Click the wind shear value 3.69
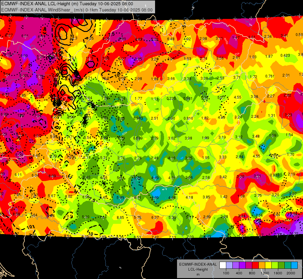 coord(207,217)
